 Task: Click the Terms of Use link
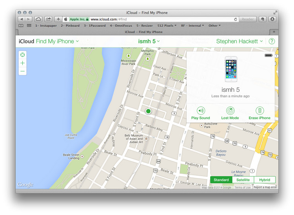pyautogui.click(x=242, y=187)
